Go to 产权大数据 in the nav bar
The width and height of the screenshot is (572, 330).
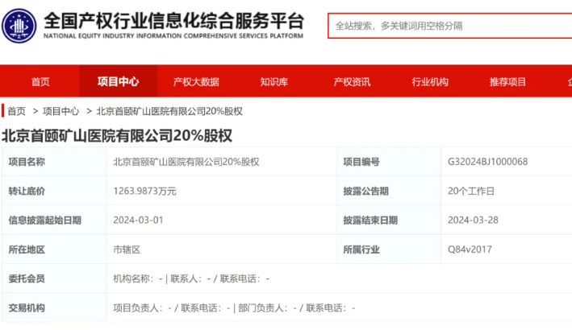tap(196, 81)
